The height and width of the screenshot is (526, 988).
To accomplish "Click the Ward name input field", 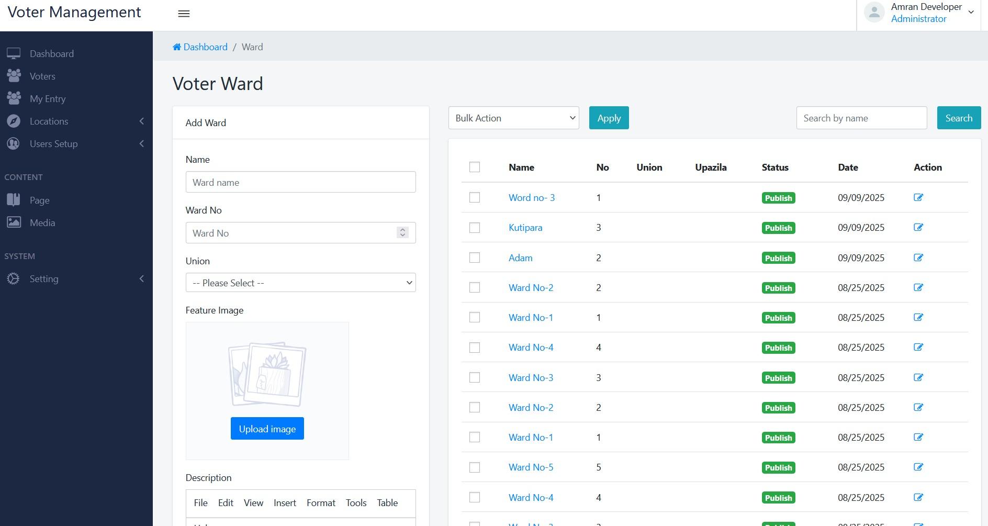I will click(x=300, y=182).
